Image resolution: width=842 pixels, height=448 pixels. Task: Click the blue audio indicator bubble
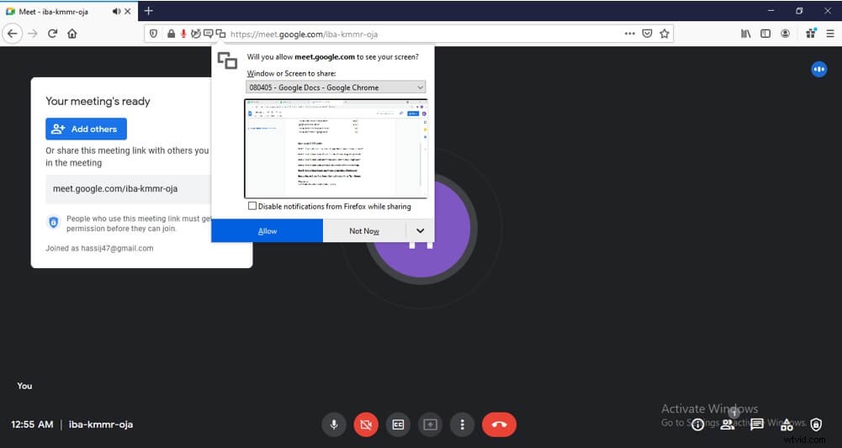(819, 69)
